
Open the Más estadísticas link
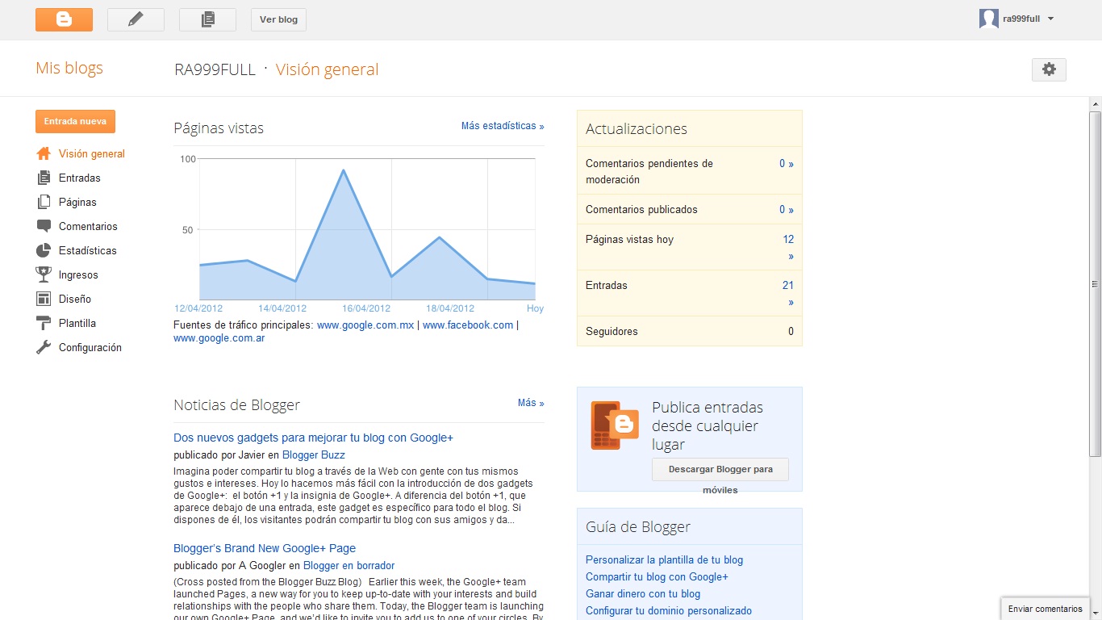pos(503,126)
